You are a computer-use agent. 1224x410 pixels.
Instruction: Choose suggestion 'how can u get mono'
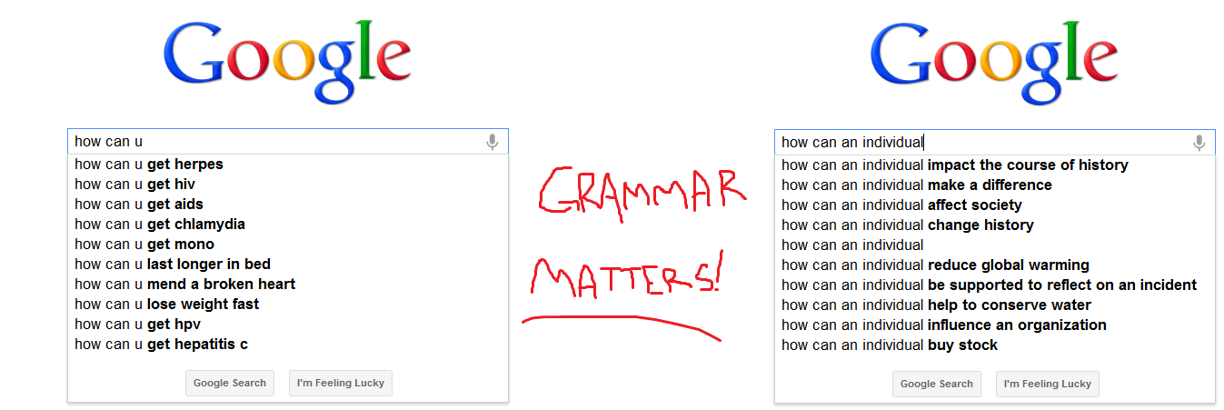point(144,245)
